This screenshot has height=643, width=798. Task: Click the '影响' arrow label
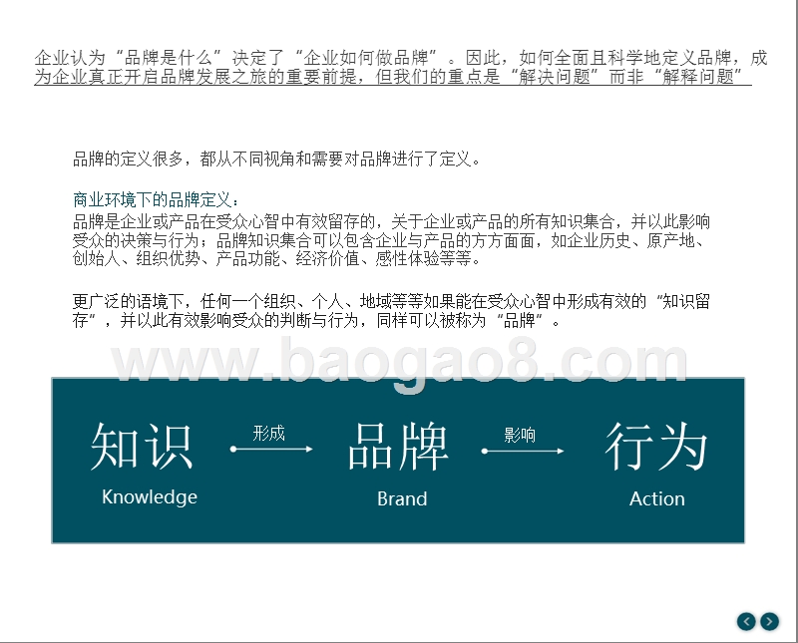click(x=520, y=435)
